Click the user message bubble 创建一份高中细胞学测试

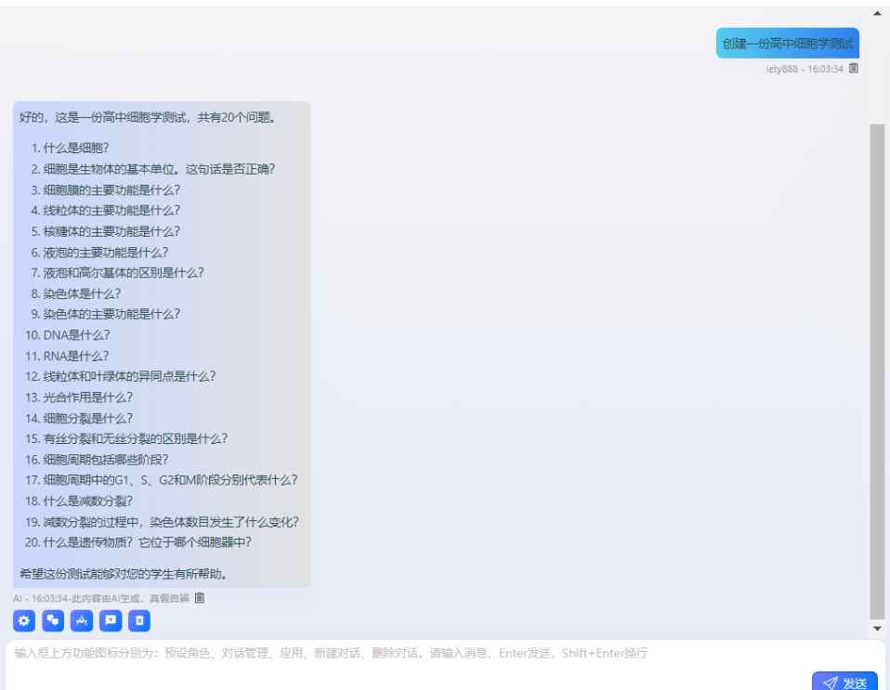787,44
